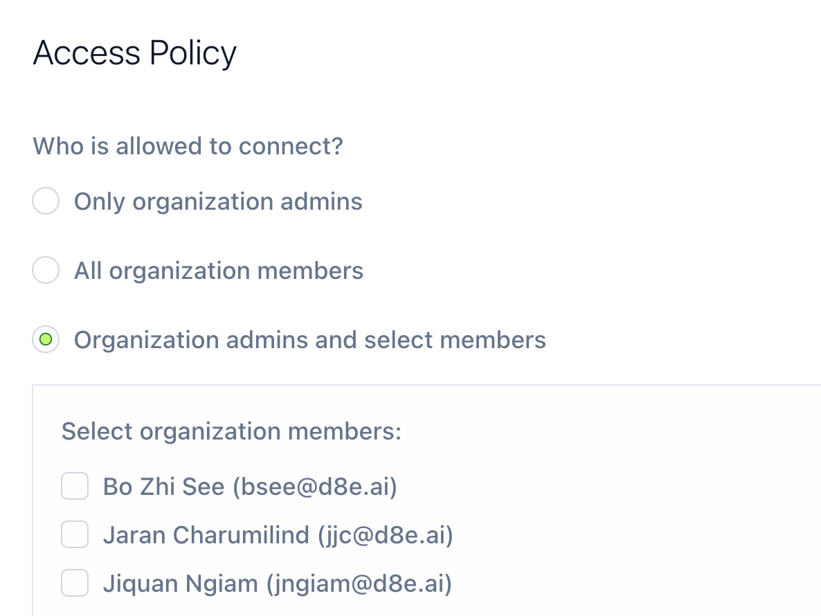Click the bsee@d8e.ai email text
Image resolution: width=821 pixels, height=616 pixels.
point(316,487)
